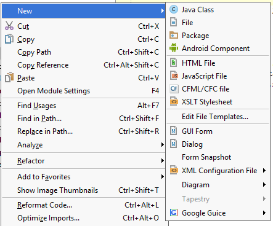
Task: Expand the Add to Favorites arrow
Action: (x=163, y=176)
